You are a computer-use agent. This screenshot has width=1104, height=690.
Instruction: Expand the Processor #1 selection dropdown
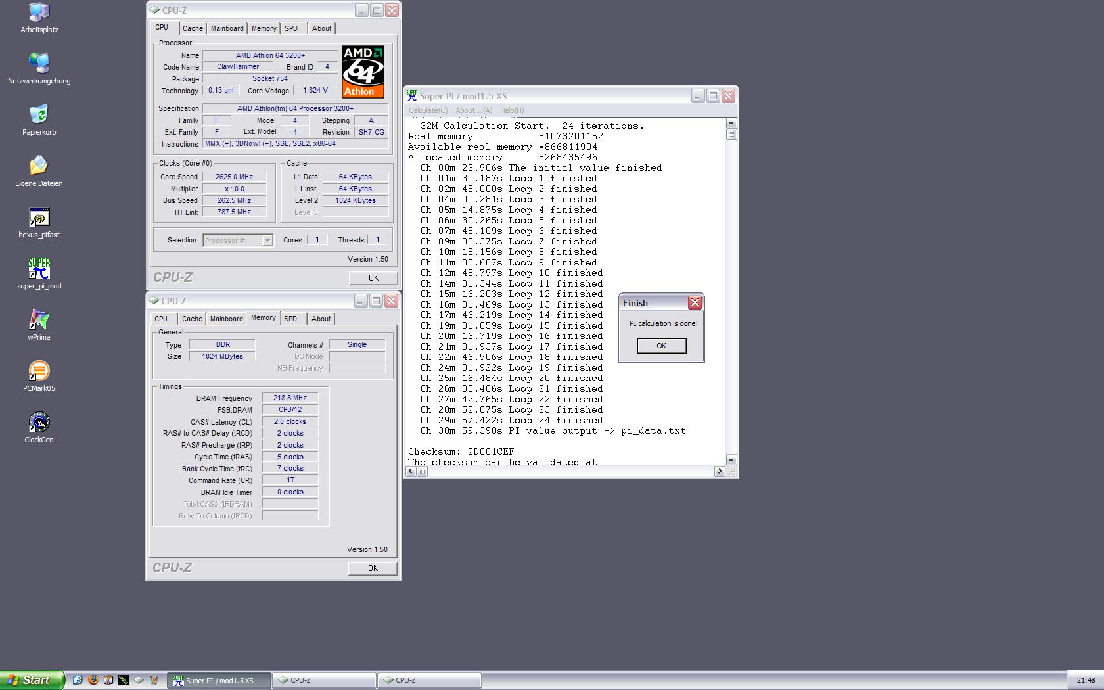pos(267,241)
